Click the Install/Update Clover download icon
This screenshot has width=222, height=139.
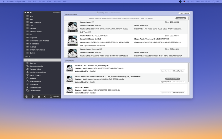[x=27, y=72]
